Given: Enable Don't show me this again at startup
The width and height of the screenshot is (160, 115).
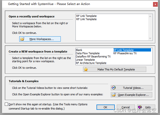Looking at the screenshot, I should click(x=6, y=104).
